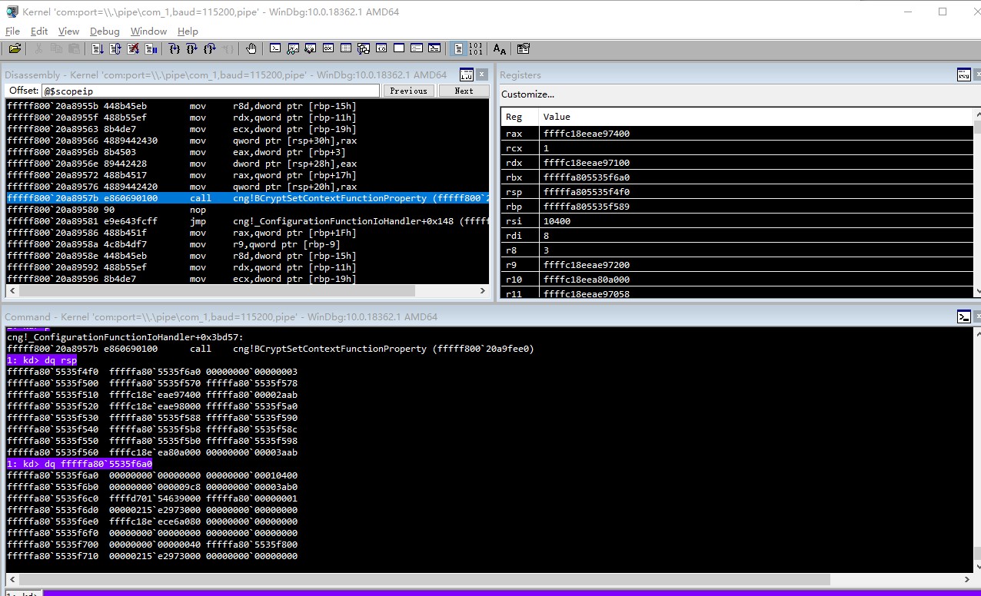
Task: Click the Restart debugging toolbar icon
Action: point(115,48)
